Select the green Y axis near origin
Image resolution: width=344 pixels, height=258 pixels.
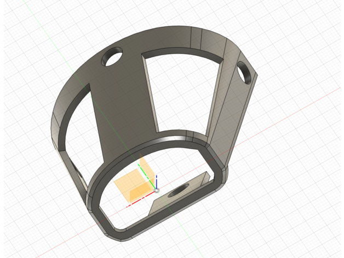[147, 175]
